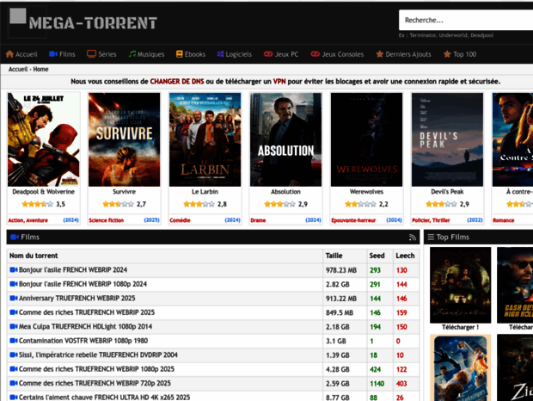The width and height of the screenshot is (533, 401).
Task: Click the monitor icon beside Séries
Action: point(91,54)
